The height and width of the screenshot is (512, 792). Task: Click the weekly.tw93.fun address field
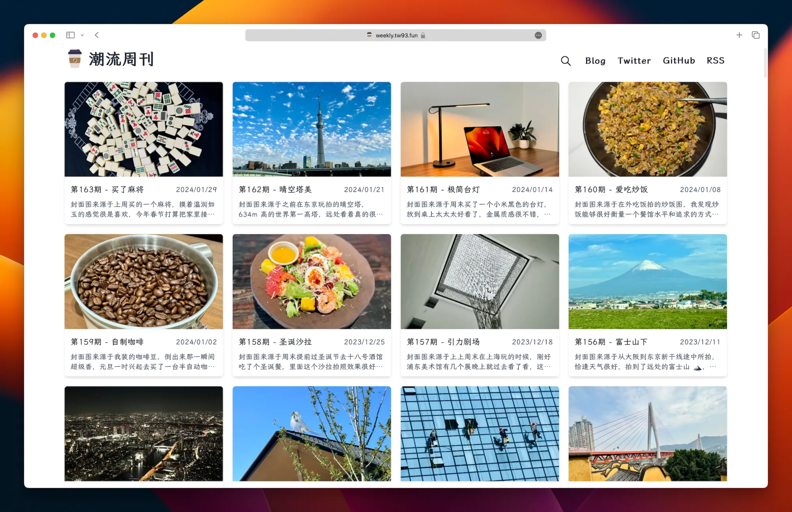pyautogui.click(x=396, y=35)
